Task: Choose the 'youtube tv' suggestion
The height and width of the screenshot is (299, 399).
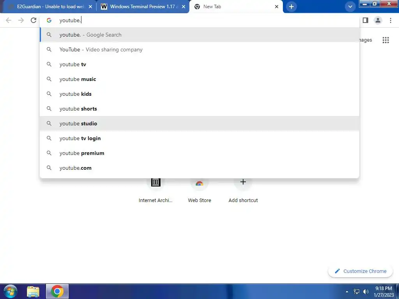Action: 199,64
